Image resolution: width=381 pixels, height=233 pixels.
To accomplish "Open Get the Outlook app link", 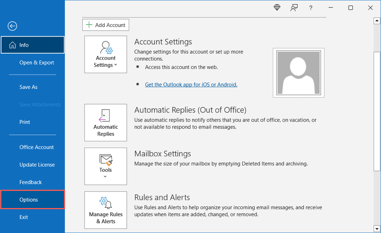I will tap(191, 85).
